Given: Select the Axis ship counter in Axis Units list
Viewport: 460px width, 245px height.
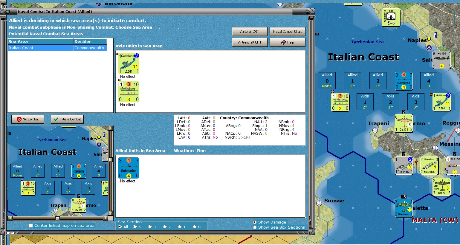Looking at the screenshot, I should coord(129,92).
